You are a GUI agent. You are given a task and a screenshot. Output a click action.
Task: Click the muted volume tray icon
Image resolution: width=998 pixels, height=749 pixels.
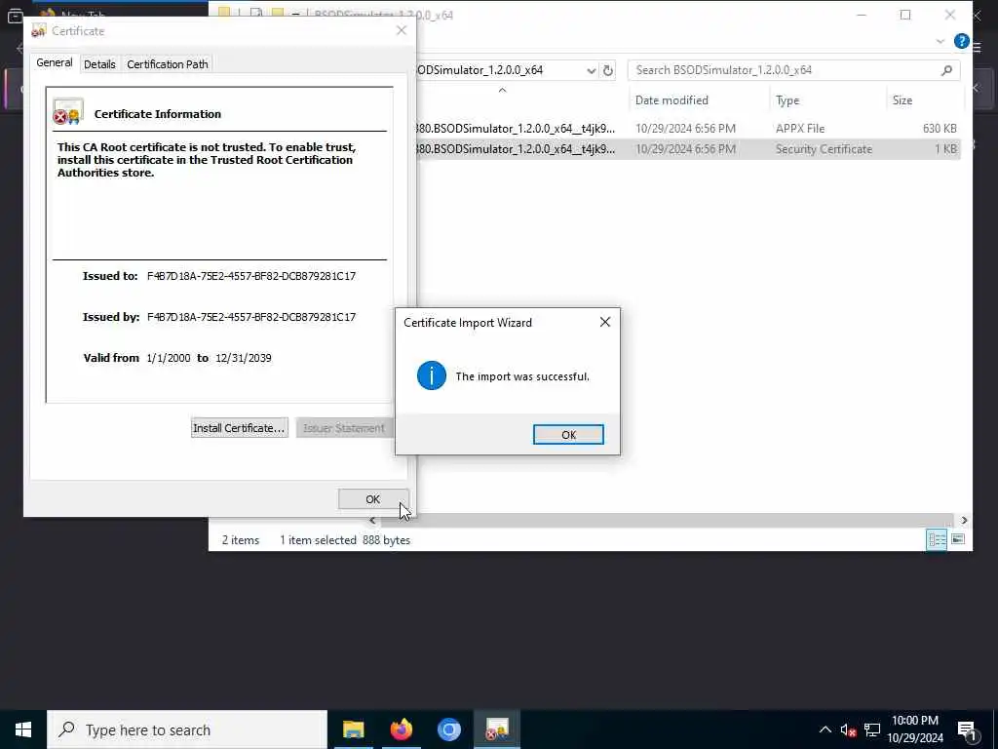tap(848, 730)
